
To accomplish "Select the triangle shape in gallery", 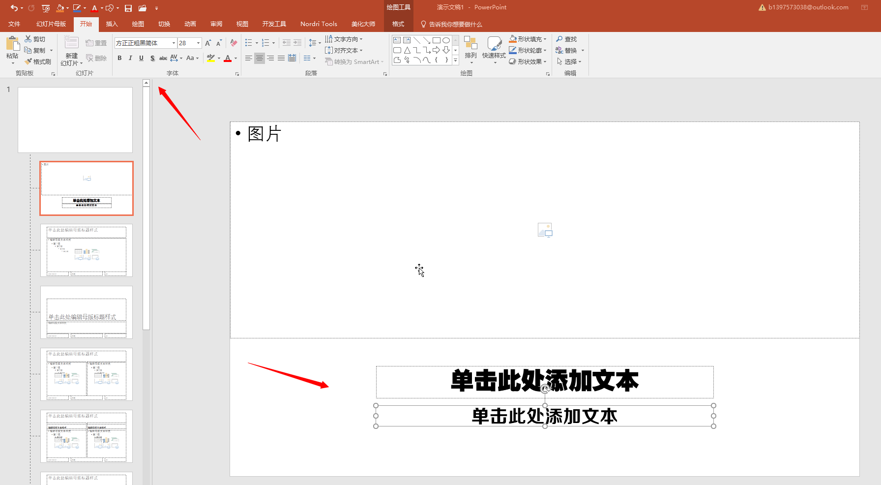I will [x=407, y=50].
